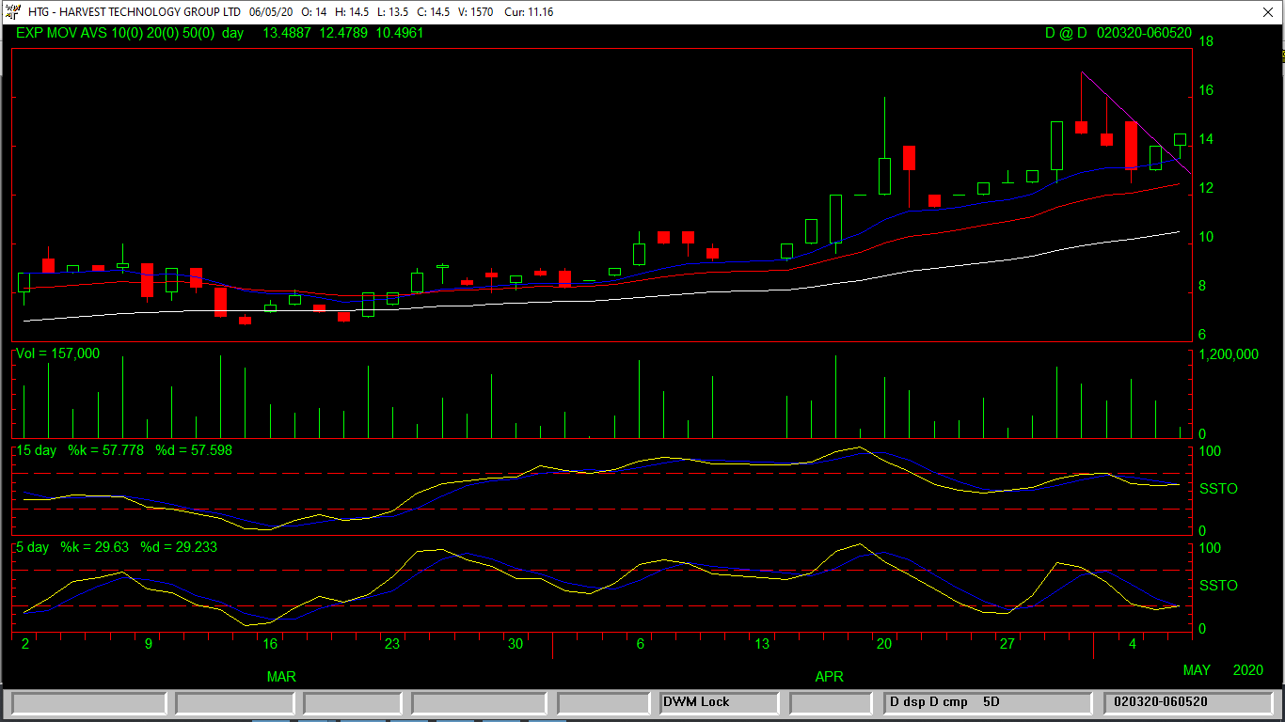Click the '15 day %k = 57.778' stochastic label
The width and height of the screenshot is (1285, 722).
81,450
